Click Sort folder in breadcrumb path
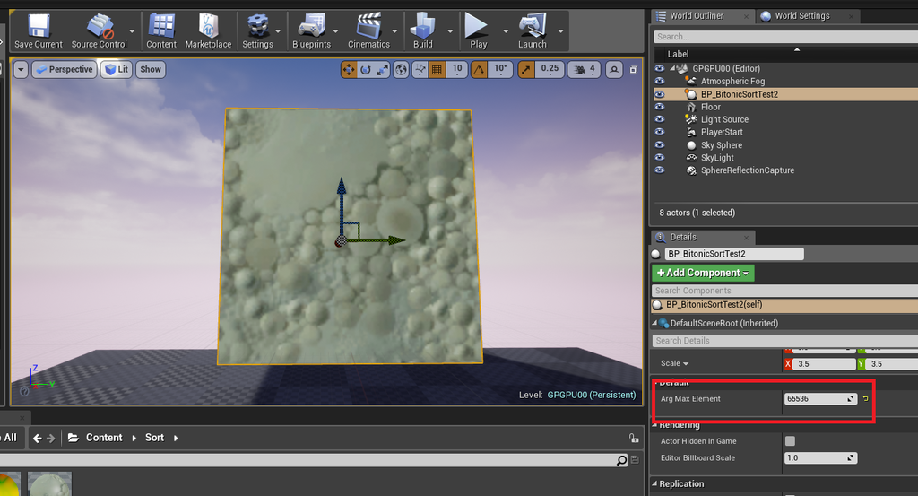918x496 pixels. click(154, 438)
